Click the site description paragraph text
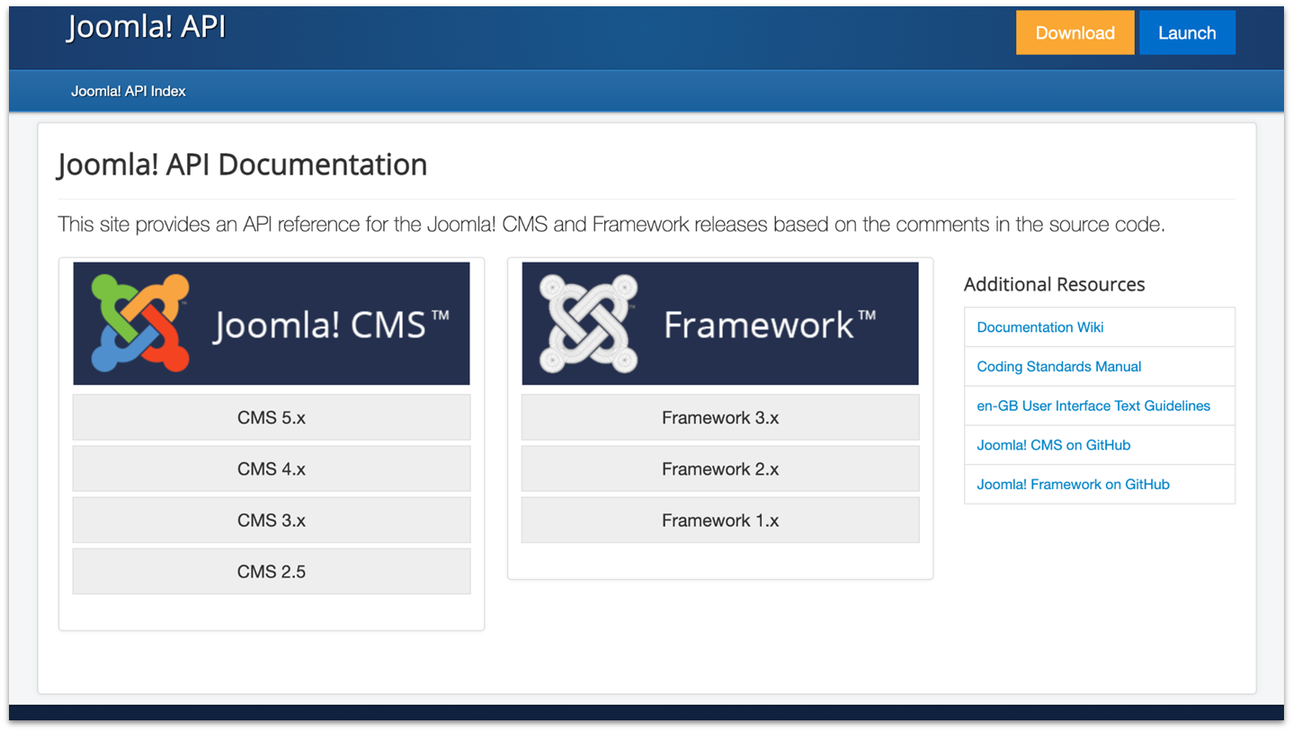Viewport: 1293px width, 732px height. [x=611, y=225]
